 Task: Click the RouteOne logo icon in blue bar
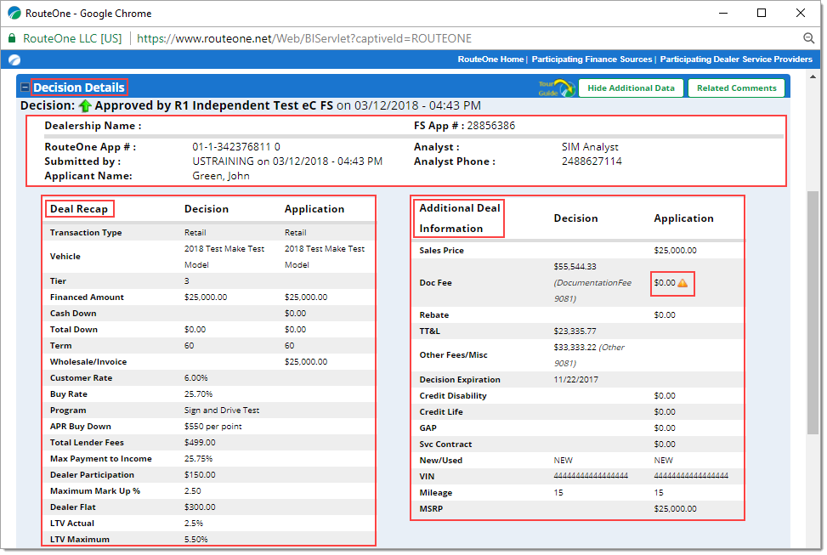point(14,60)
